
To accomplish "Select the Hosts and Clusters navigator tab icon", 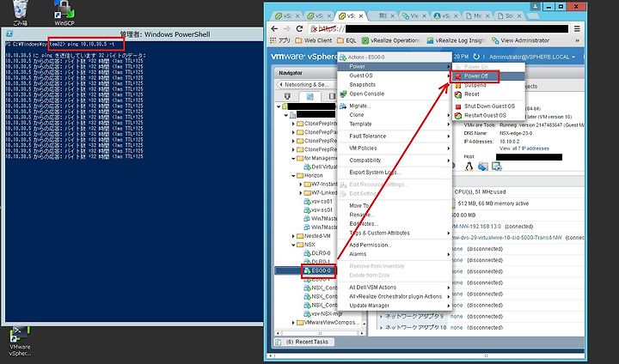I will point(287,96).
